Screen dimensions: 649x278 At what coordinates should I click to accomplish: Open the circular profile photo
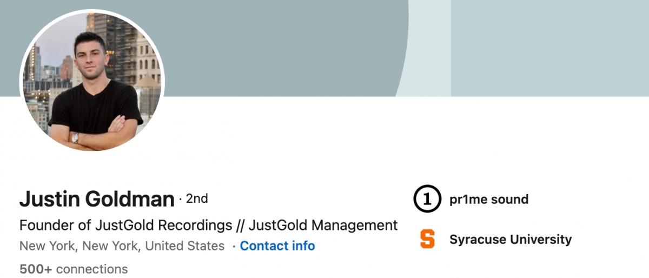92,81
